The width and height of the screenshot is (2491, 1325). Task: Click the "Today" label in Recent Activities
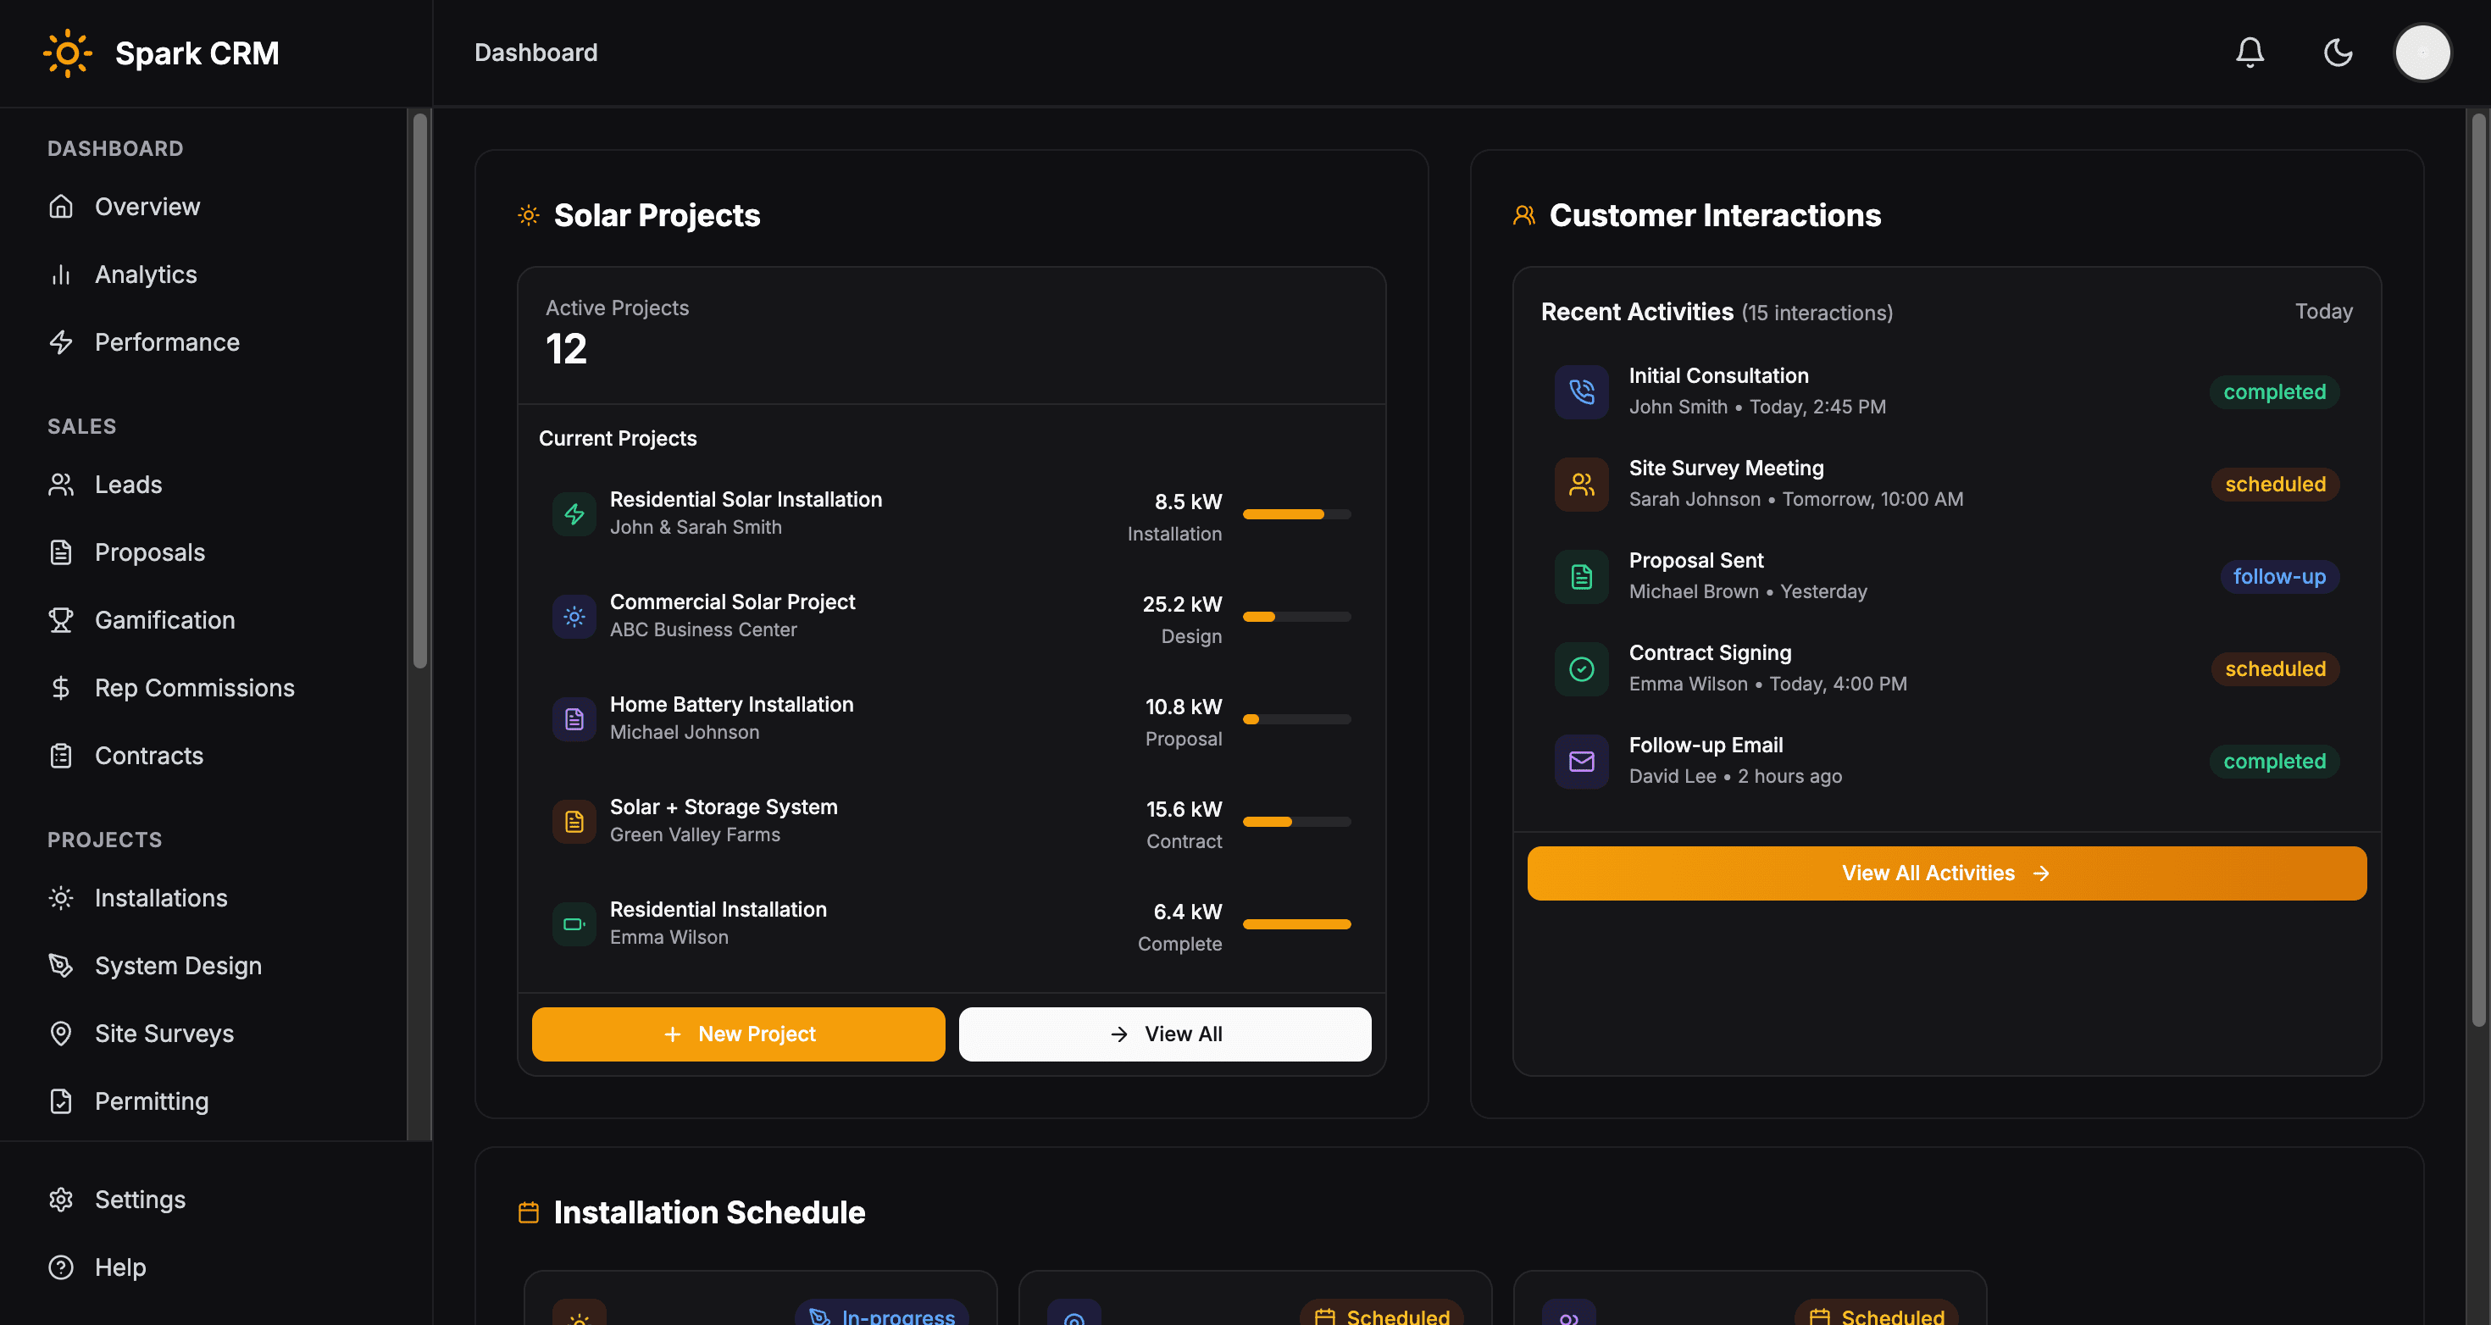pyautogui.click(x=2324, y=312)
